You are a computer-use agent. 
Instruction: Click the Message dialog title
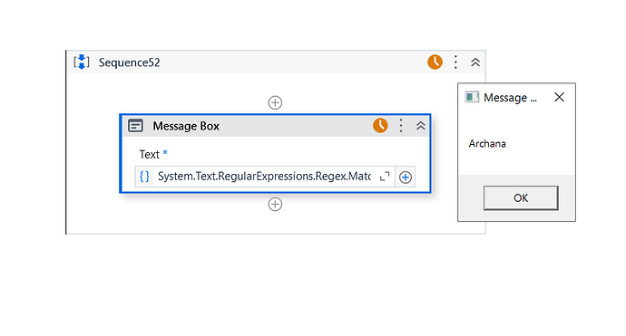point(510,98)
